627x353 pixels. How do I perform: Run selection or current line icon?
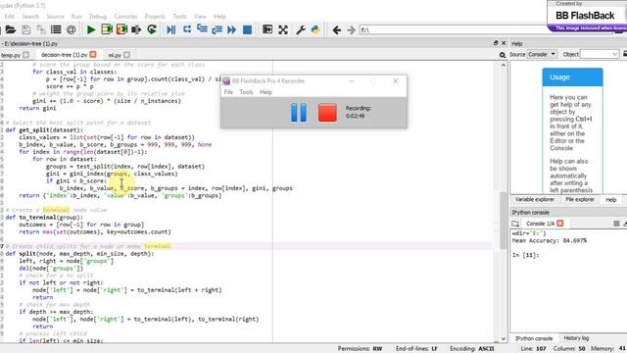click(136, 29)
